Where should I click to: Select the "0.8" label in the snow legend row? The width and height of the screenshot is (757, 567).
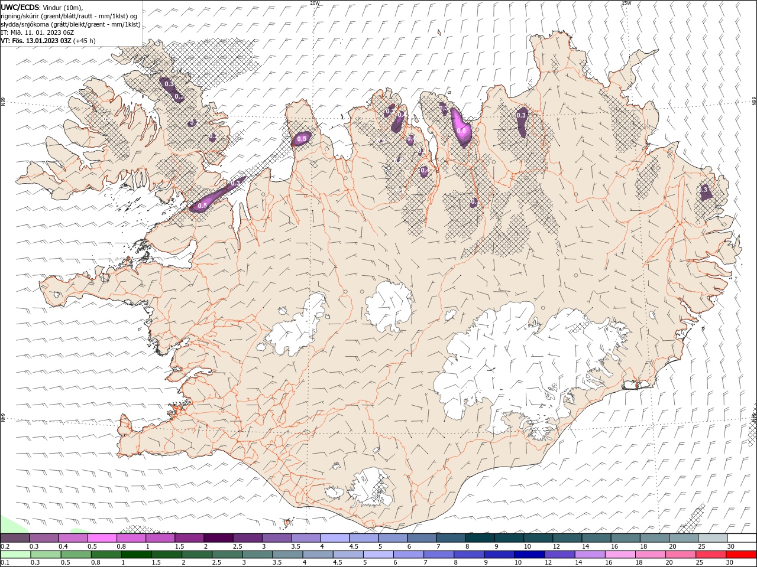pyautogui.click(x=121, y=546)
